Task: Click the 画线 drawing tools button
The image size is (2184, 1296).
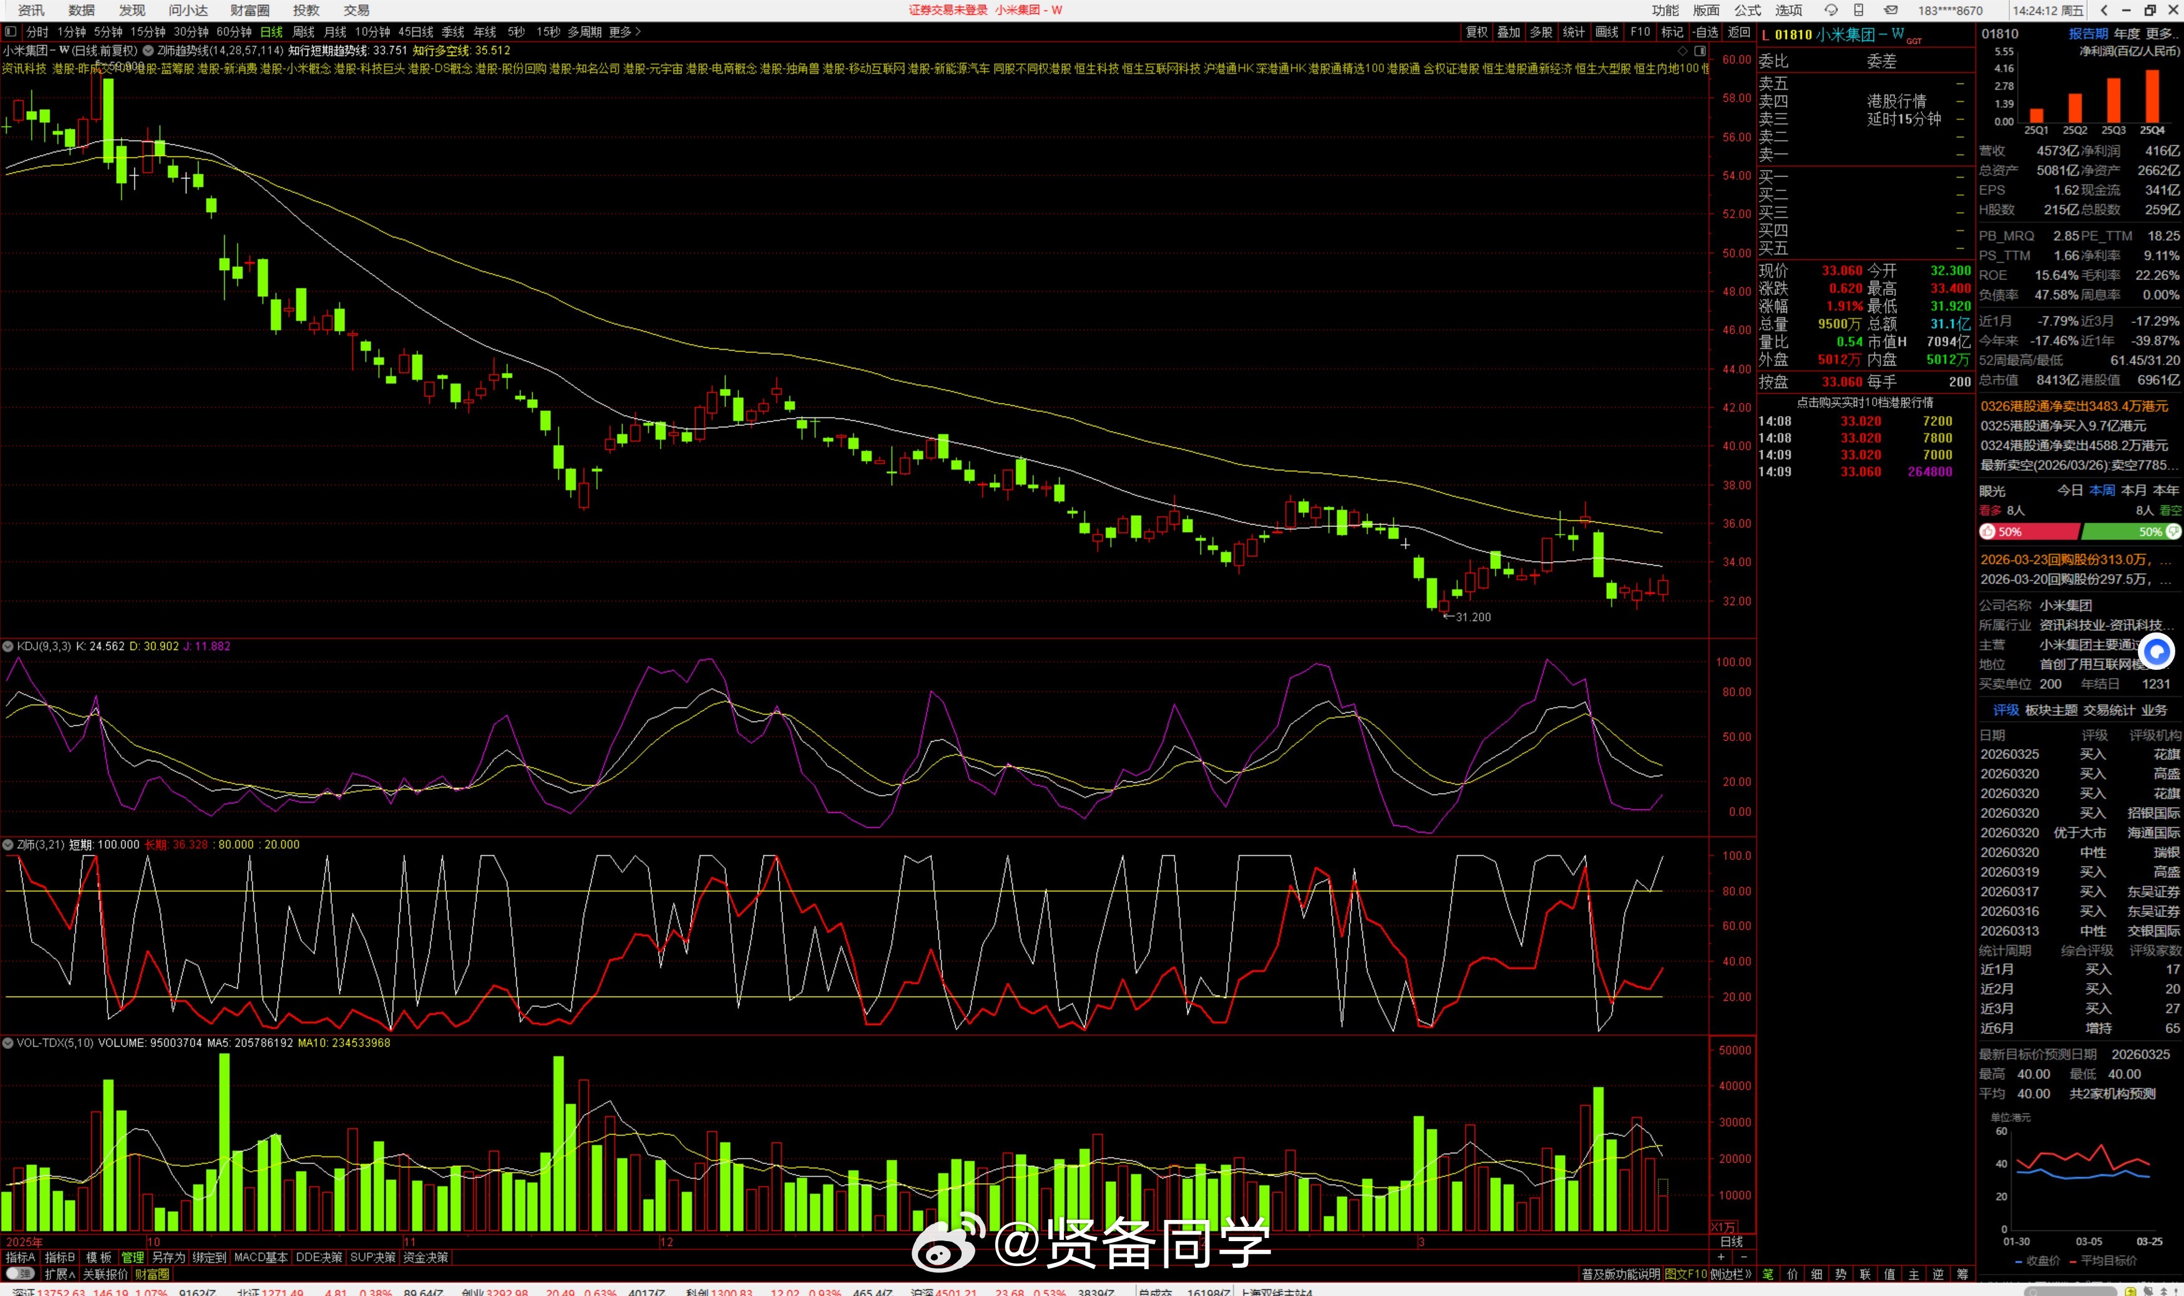Action: coord(1607,32)
